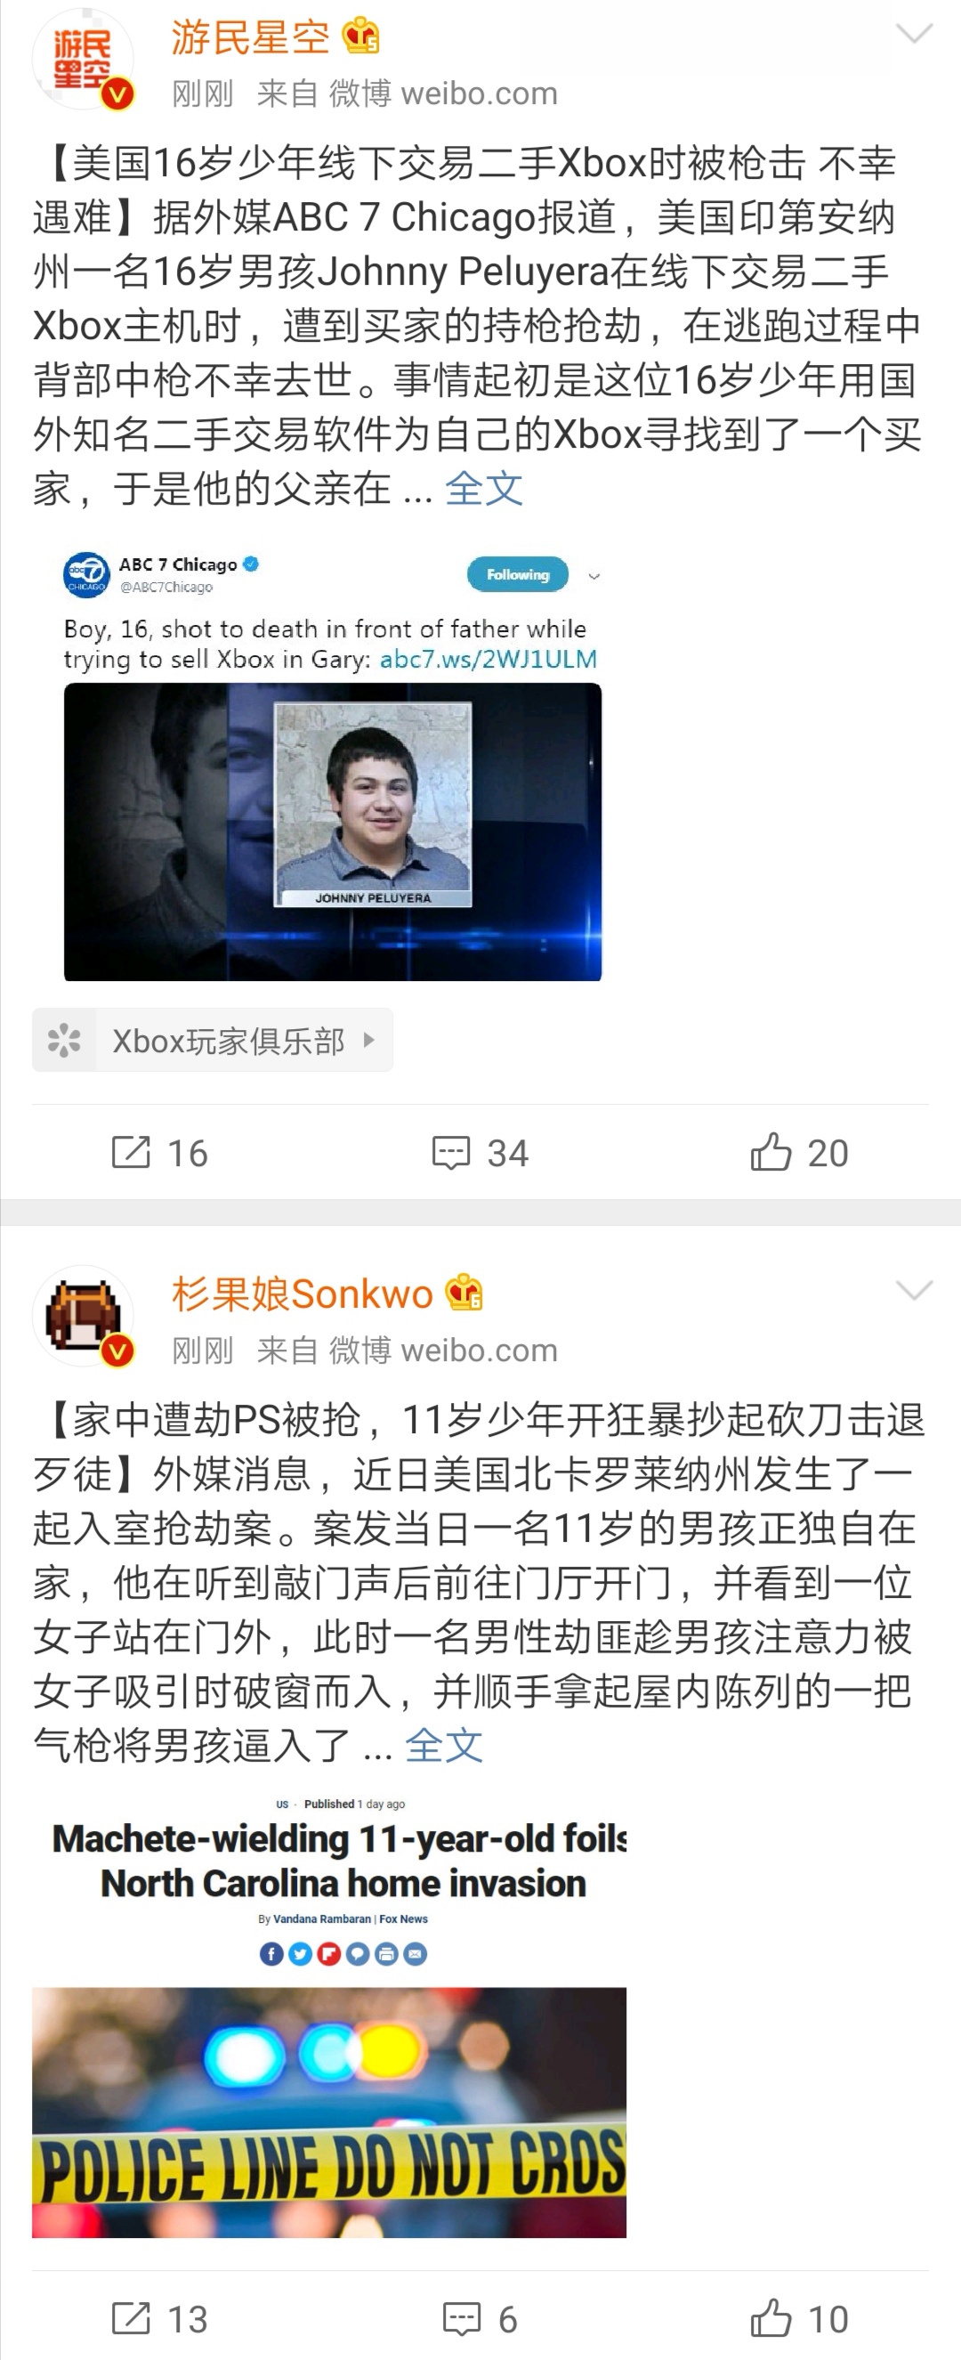Open the 34 comments on first post
This screenshot has width=961, height=2360.
tap(480, 1153)
